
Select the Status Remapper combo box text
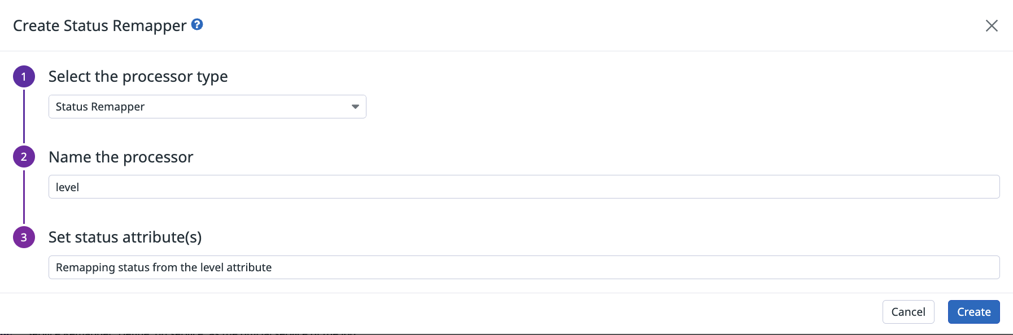(x=100, y=107)
